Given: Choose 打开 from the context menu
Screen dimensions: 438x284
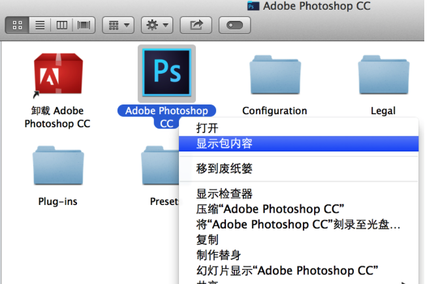Looking at the screenshot, I should tap(298, 128).
